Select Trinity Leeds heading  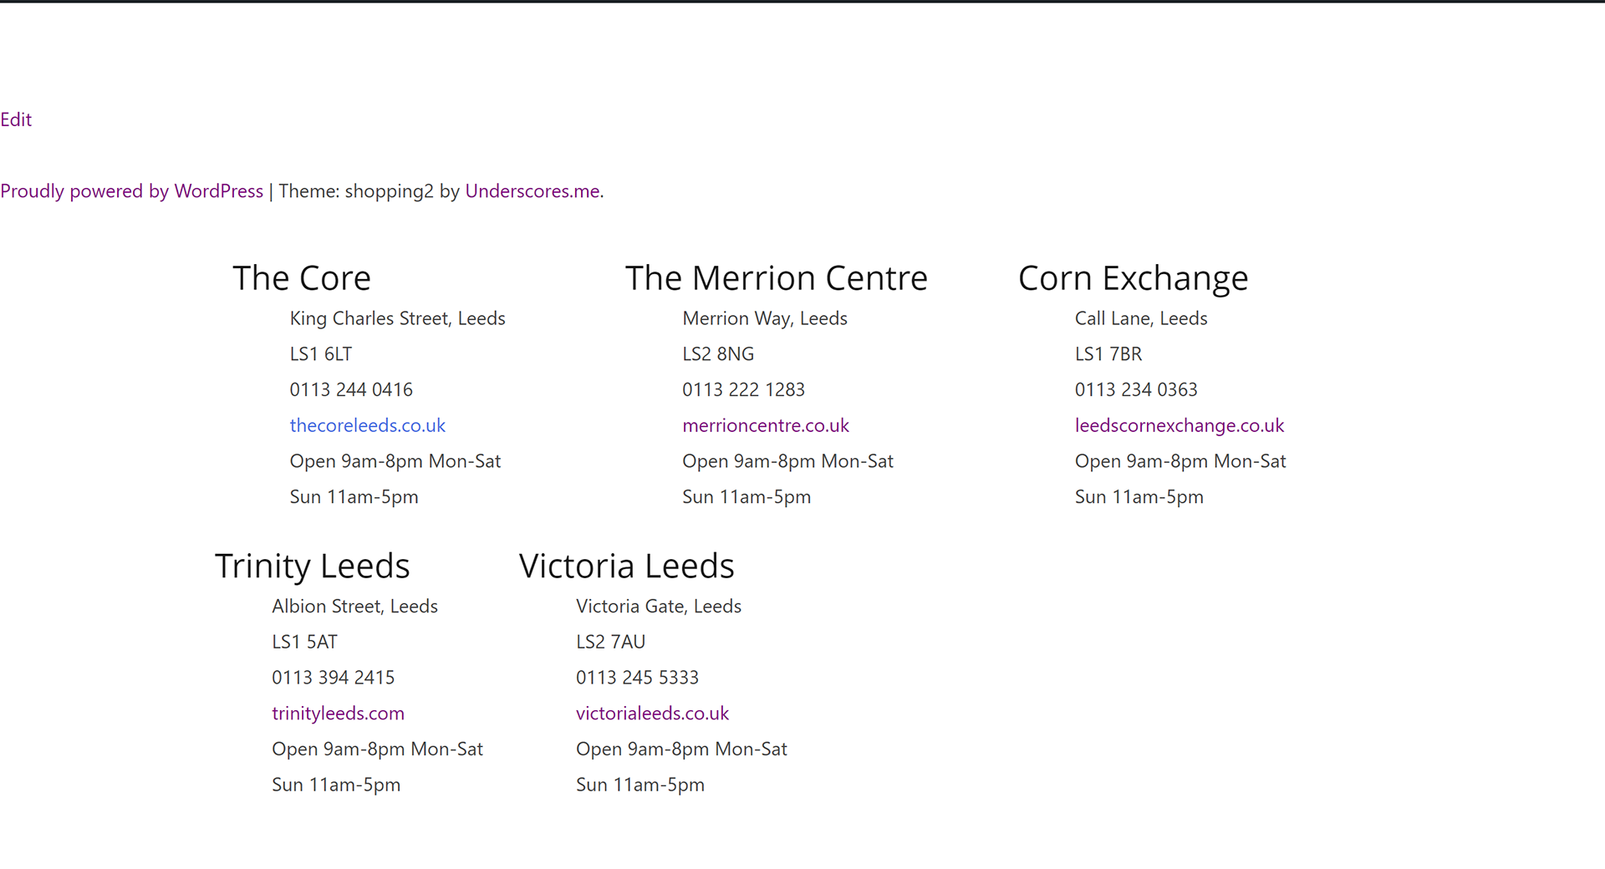[x=313, y=567]
